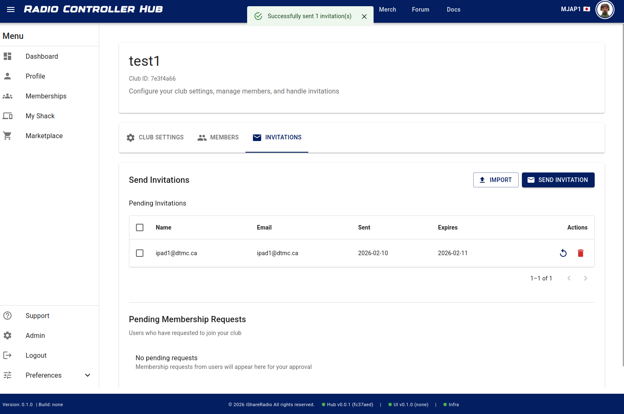Open the hamburger menu icon
624x414 pixels.
[11, 10]
